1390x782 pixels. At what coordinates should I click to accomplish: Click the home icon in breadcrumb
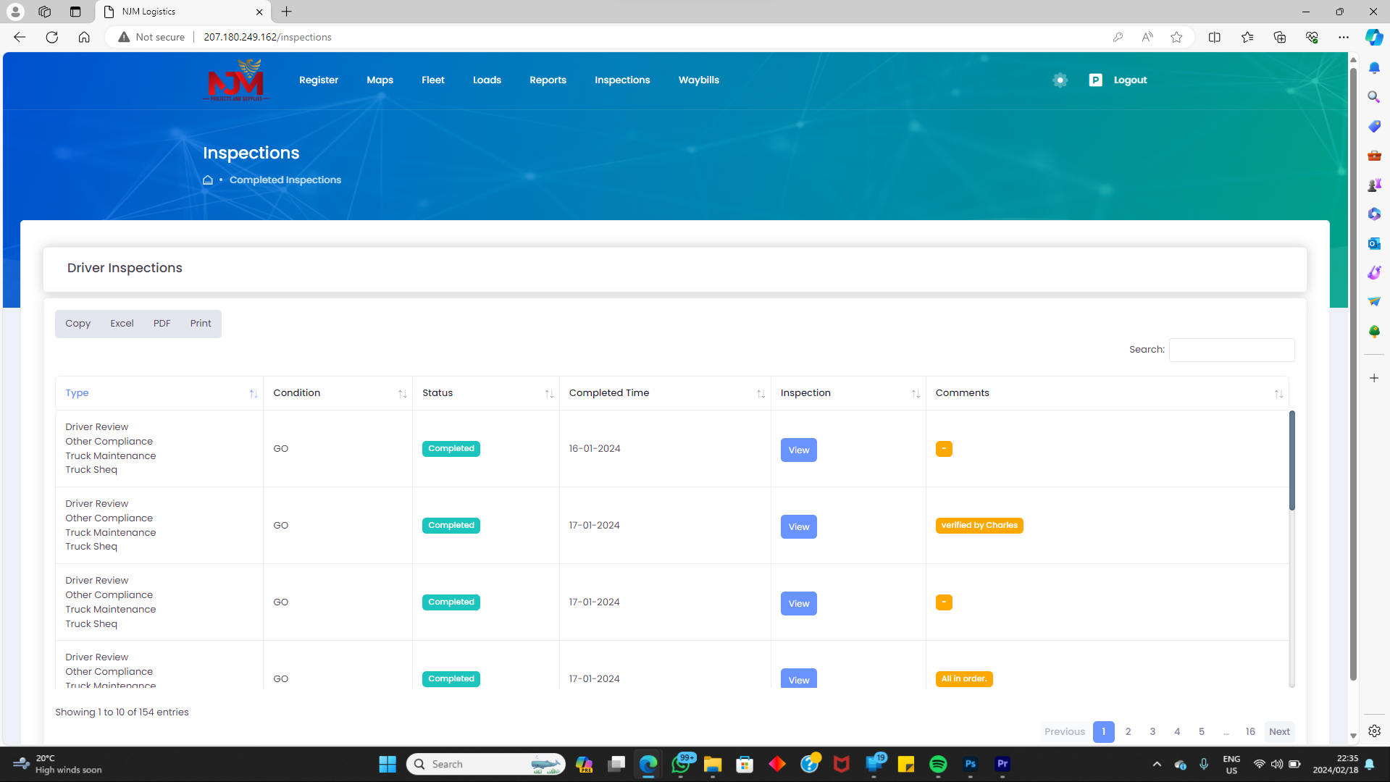(208, 180)
